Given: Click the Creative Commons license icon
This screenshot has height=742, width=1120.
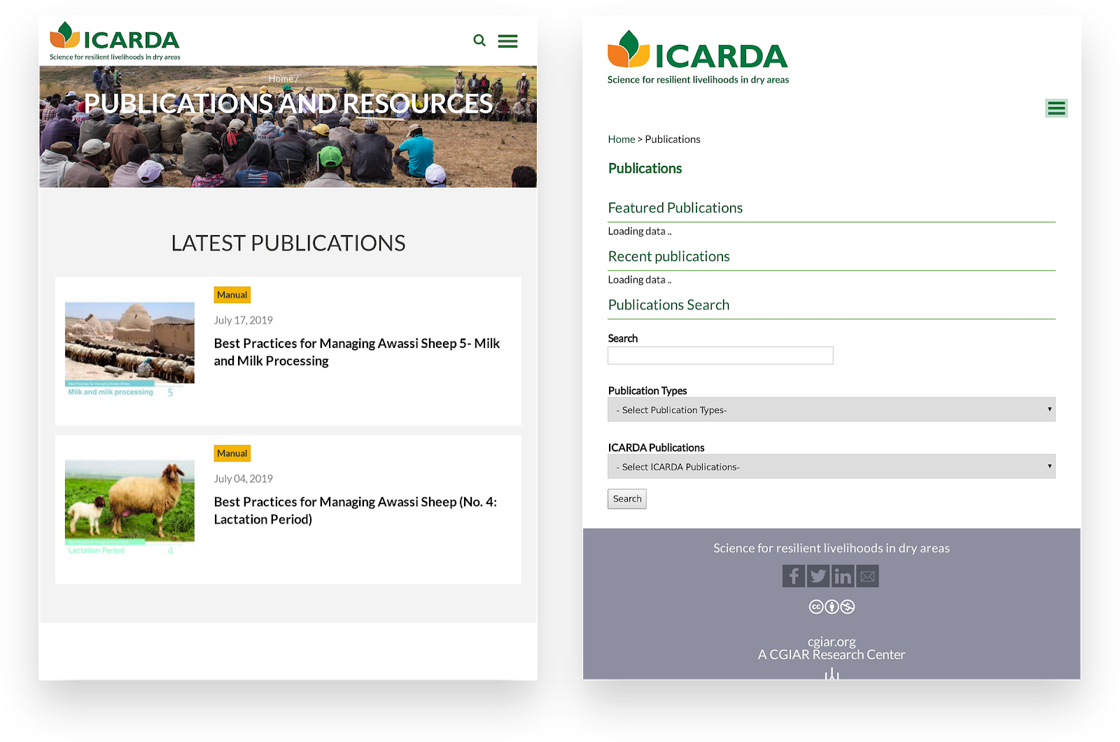Looking at the screenshot, I should coord(816,606).
